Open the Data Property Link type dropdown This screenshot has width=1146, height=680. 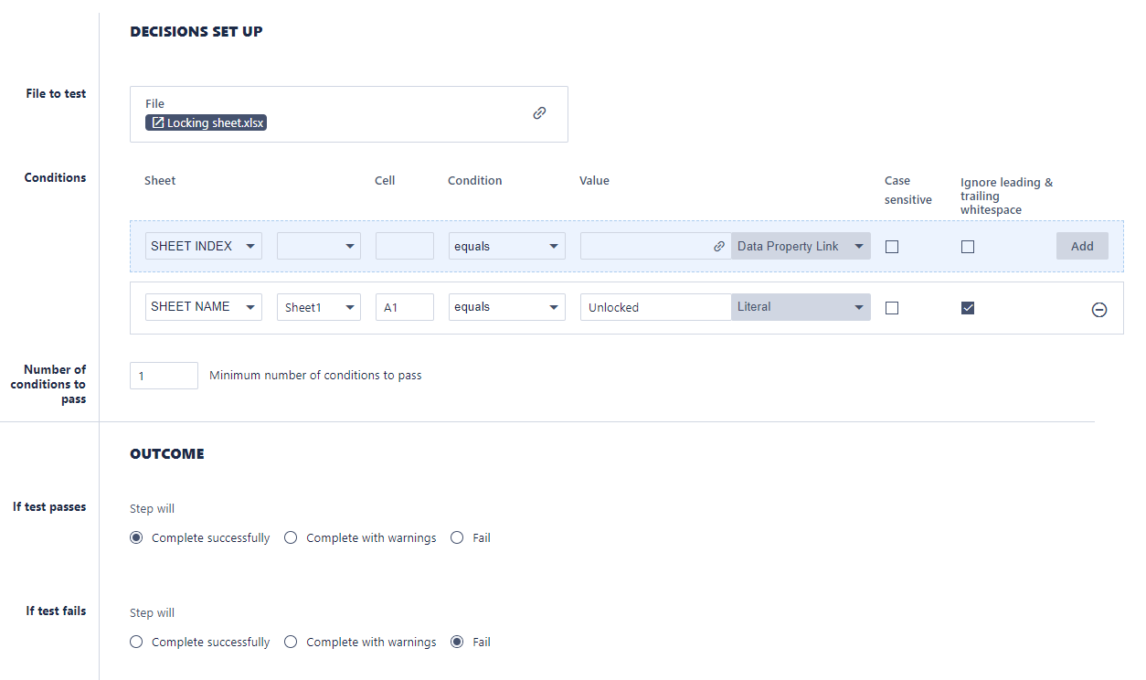pos(801,246)
